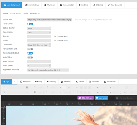Click the Add Layer button
Image resolution: width=137 pixels, height=125 pixels.
pos(101,98)
